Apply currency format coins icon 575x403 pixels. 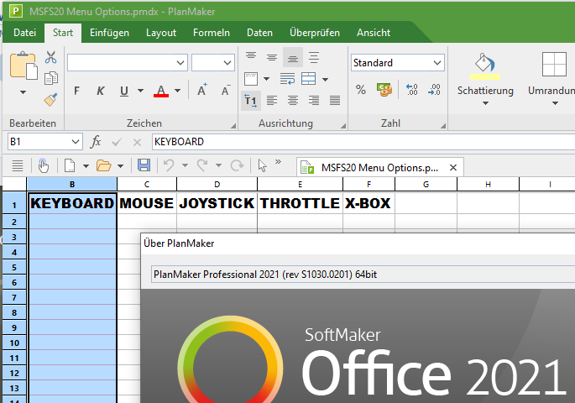point(384,90)
